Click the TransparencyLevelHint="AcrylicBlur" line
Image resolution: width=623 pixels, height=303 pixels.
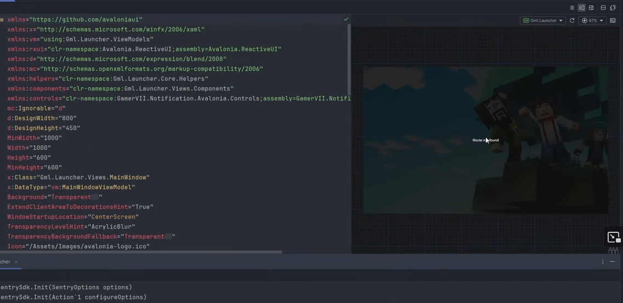click(71, 226)
